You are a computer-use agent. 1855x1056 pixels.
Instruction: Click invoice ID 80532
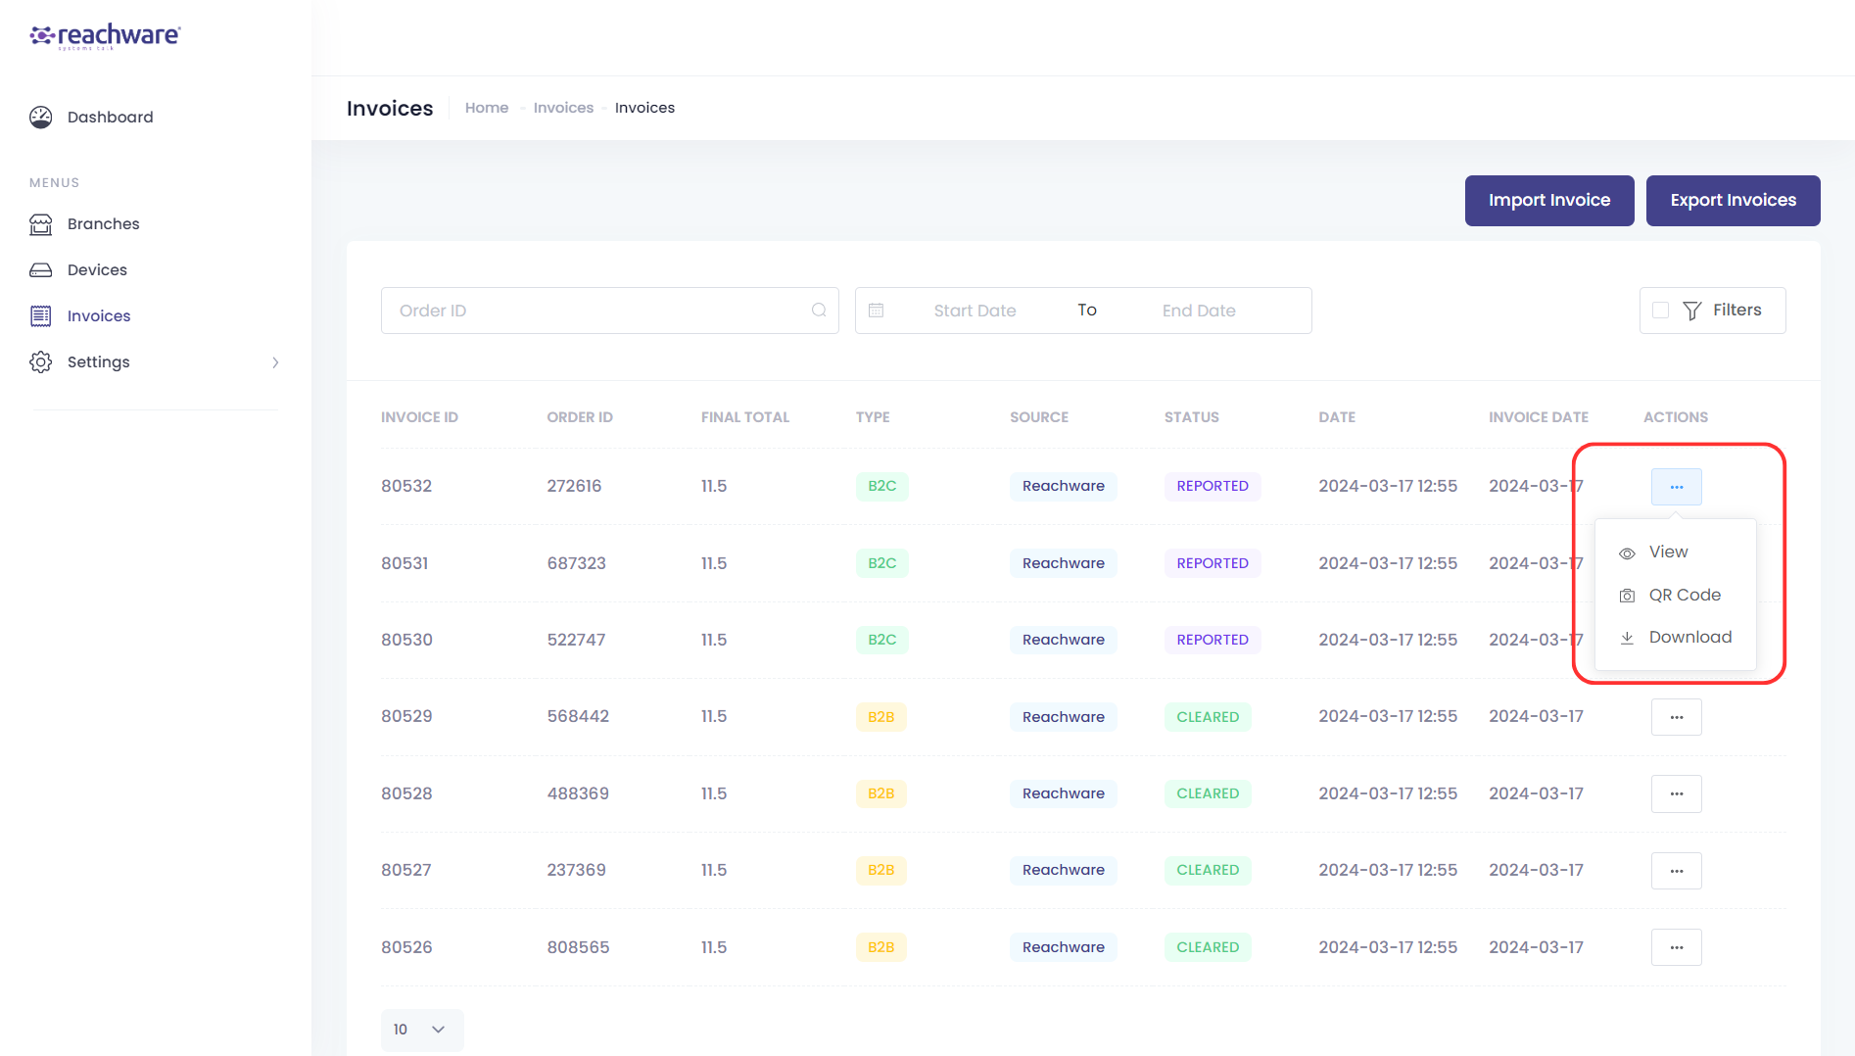point(406,487)
